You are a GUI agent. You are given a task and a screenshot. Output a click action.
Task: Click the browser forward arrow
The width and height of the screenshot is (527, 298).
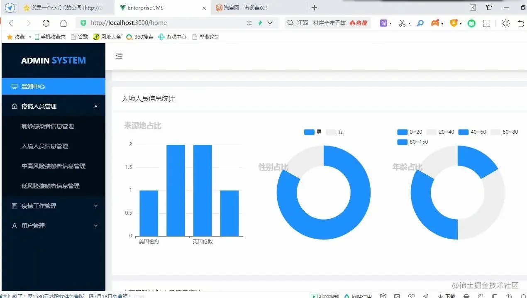[29, 23]
